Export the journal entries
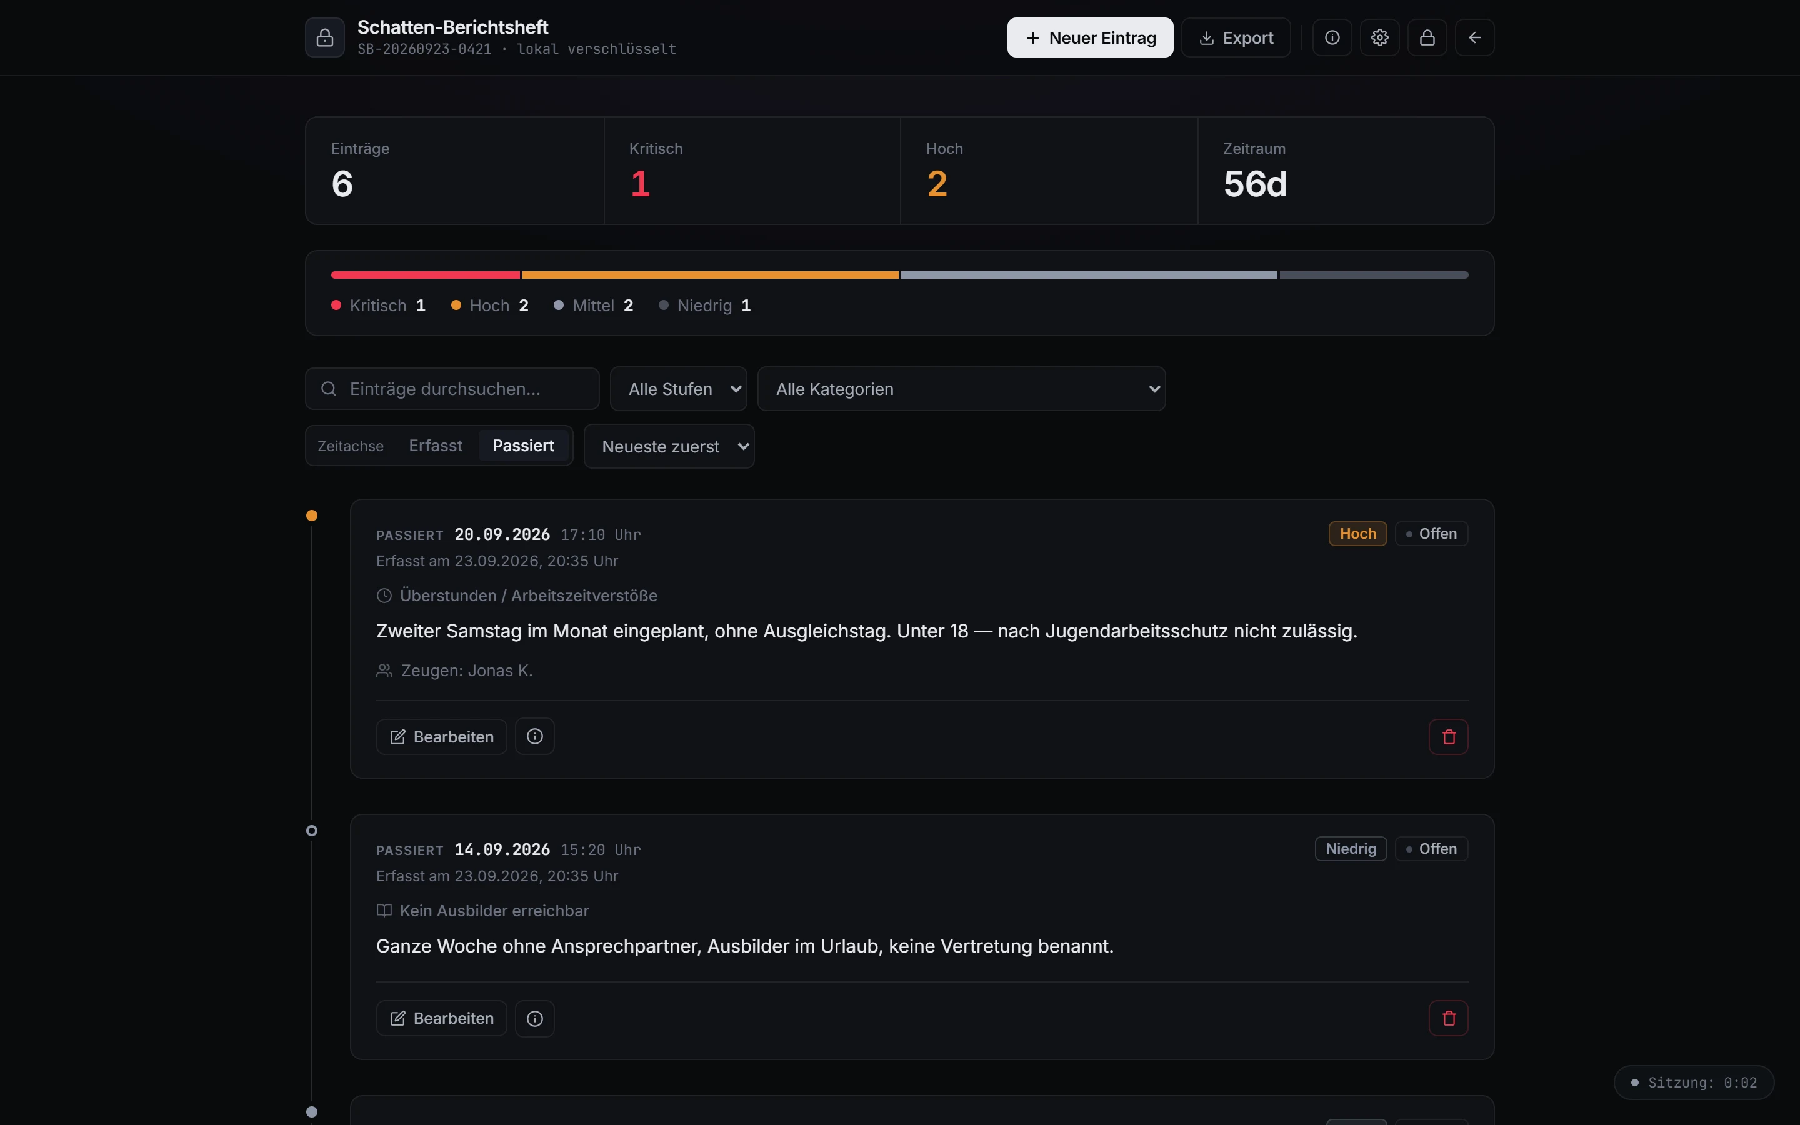The image size is (1800, 1125). (x=1236, y=37)
